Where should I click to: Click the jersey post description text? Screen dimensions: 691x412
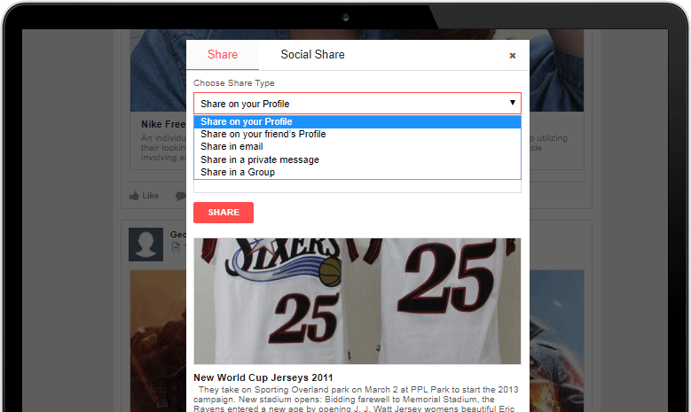(x=356, y=400)
